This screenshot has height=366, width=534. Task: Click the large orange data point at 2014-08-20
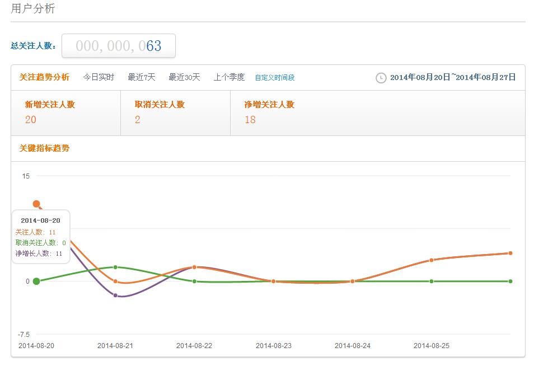tap(36, 204)
